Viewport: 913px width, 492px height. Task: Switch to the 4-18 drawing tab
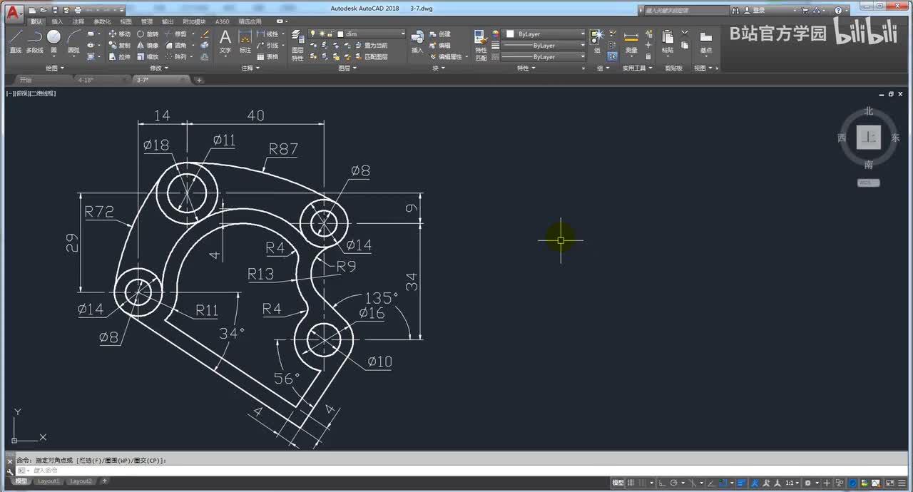coord(86,80)
